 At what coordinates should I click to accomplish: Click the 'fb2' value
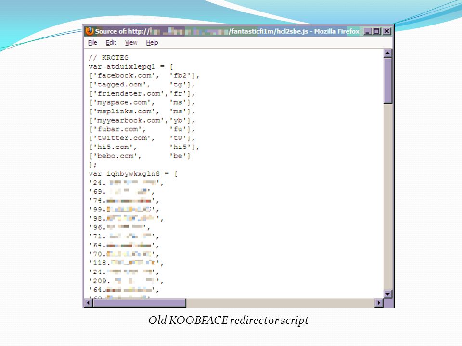click(x=180, y=75)
